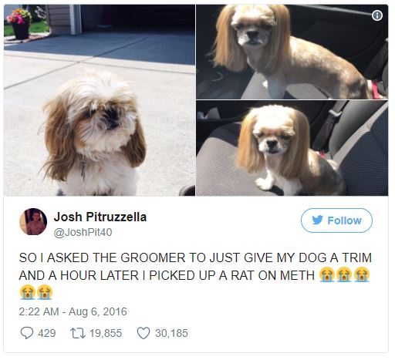Like the tweet with heart icon

click(143, 333)
